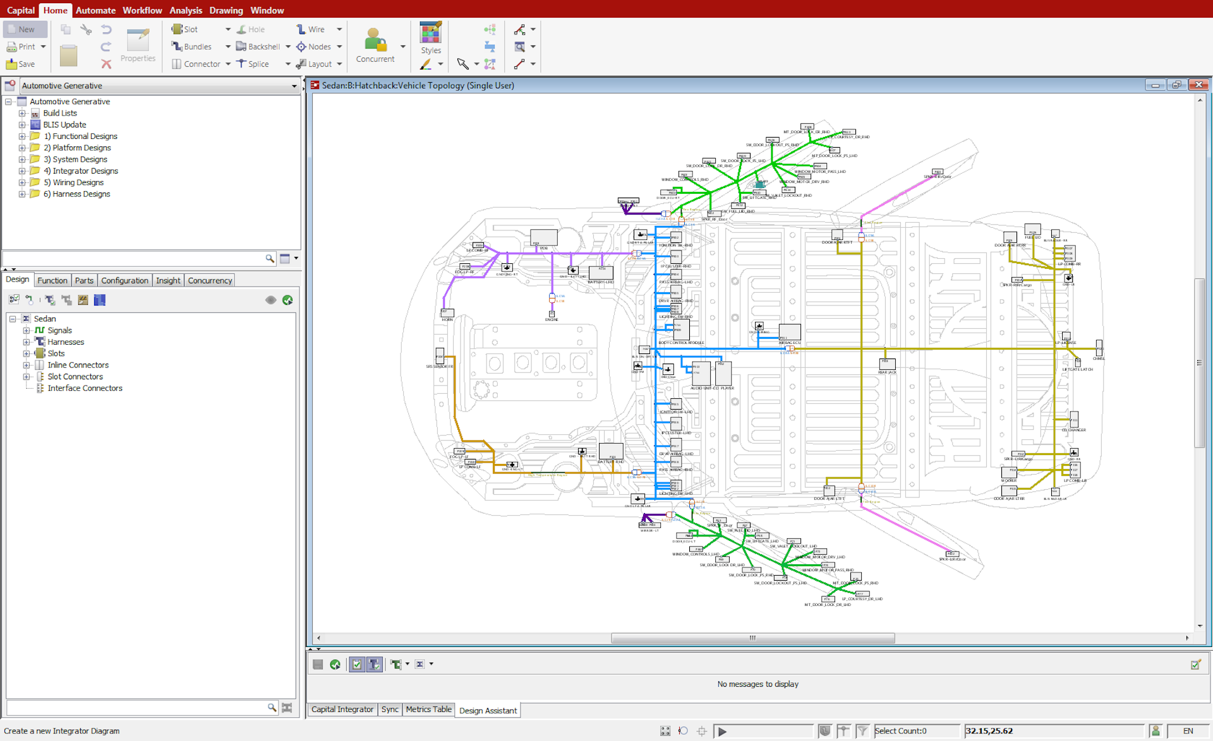1213x741 pixels.
Task: Click the Bundles tool
Action: 191,47
